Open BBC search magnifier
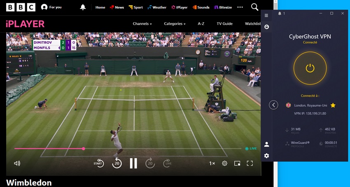This screenshot has width=350, height=187. click(x=255, y=7)
